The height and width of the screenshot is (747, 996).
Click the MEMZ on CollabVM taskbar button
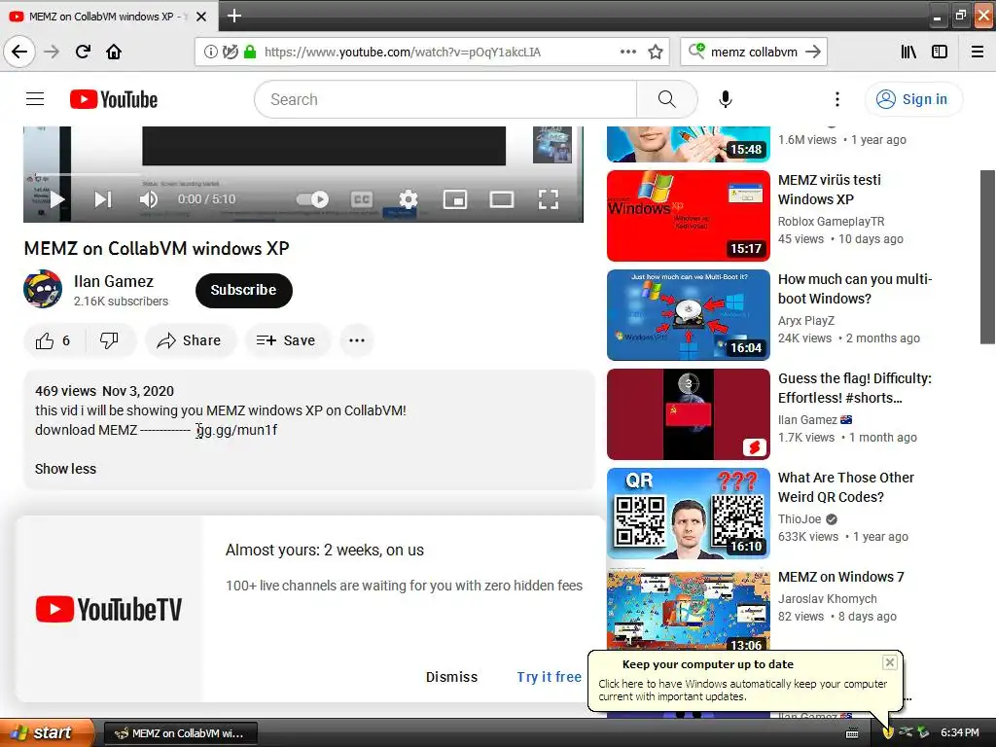(180, 733)
